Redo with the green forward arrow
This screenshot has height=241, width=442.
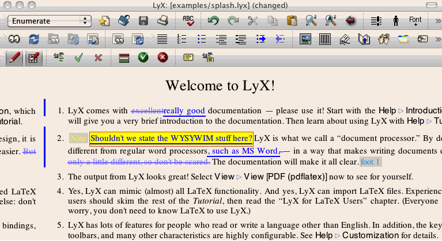233,21
